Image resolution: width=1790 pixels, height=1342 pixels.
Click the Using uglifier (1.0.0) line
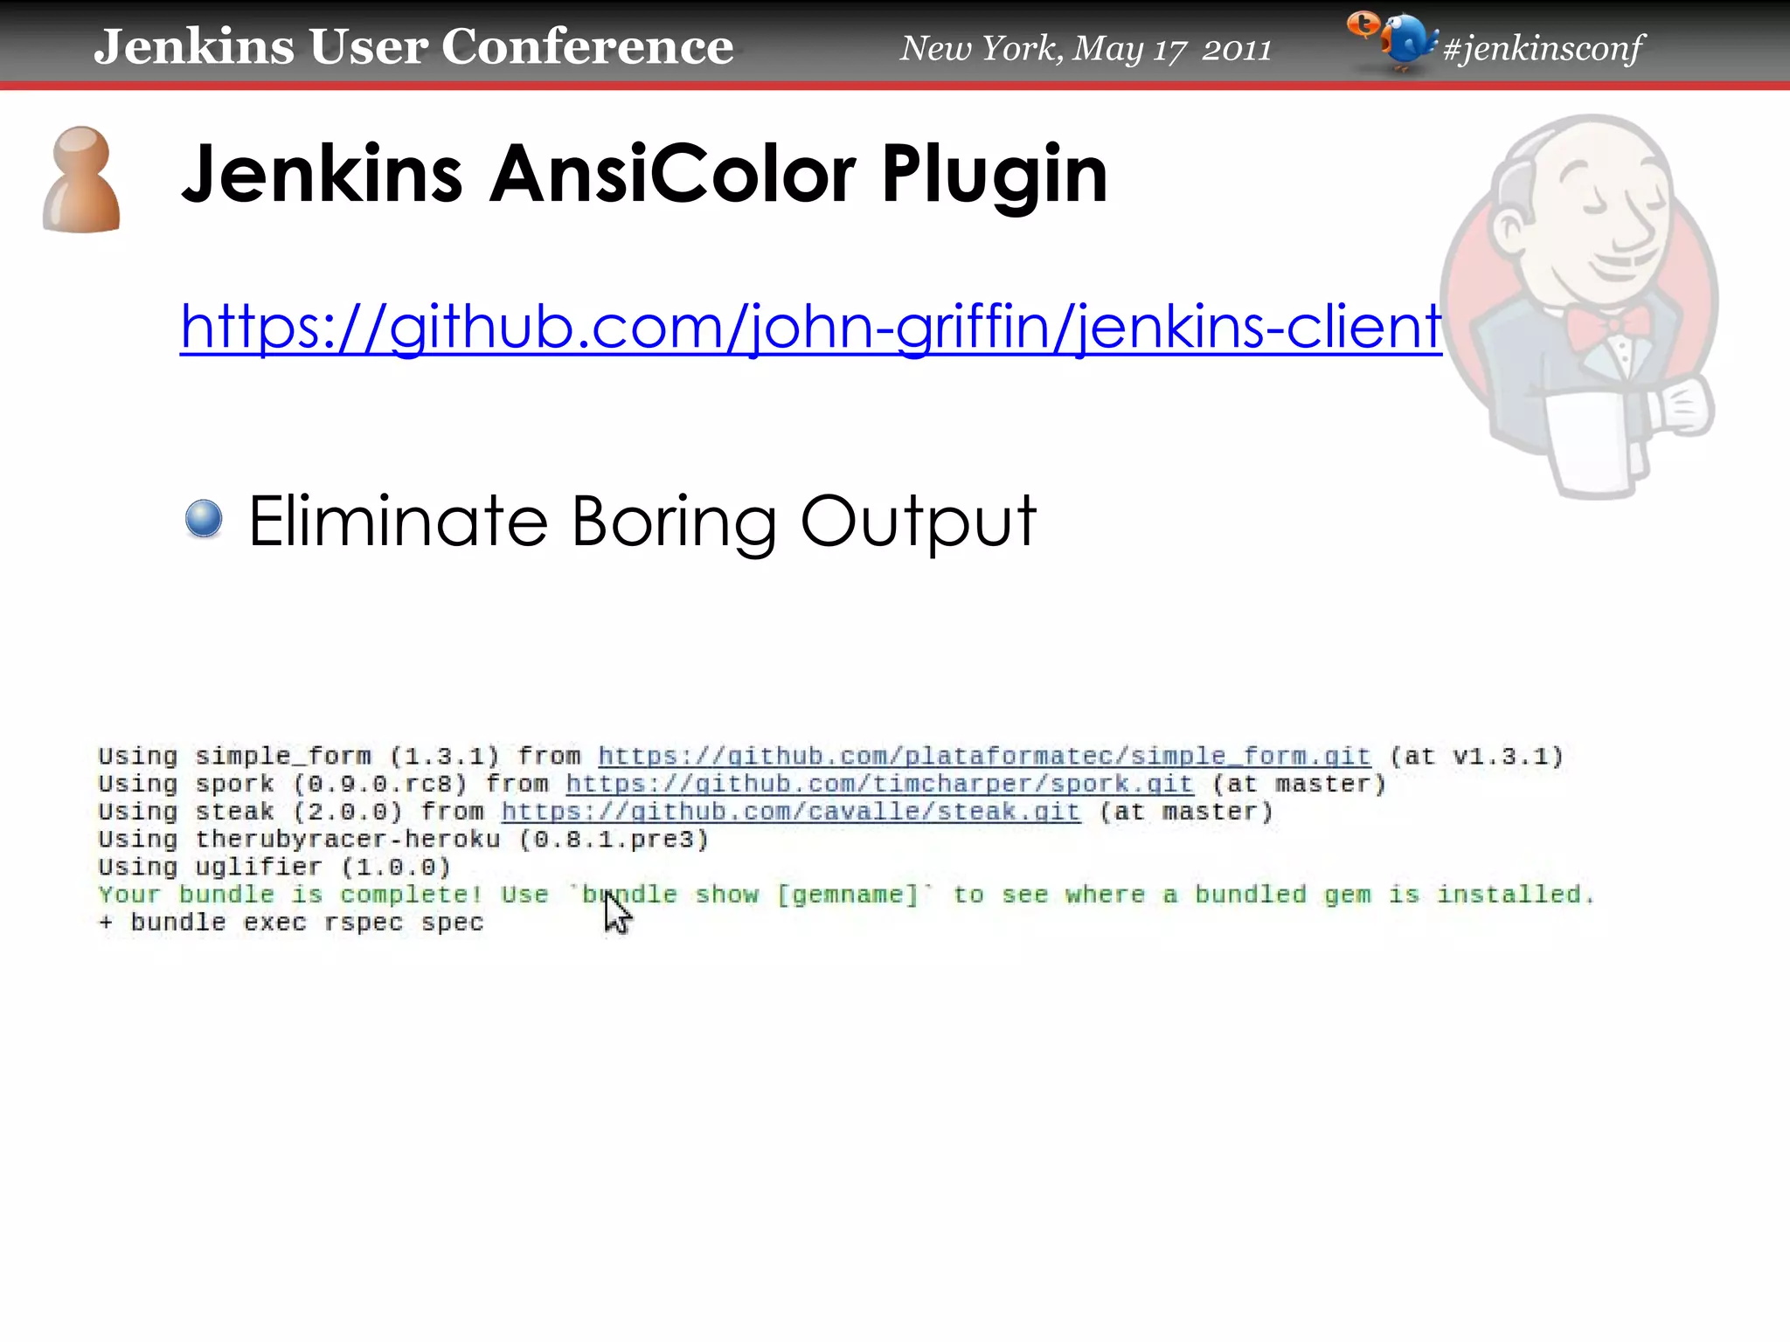pos(274,867)
